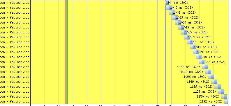
Task: Click the blue vertical document-complete marker line
Action: [x=165, y=52]
